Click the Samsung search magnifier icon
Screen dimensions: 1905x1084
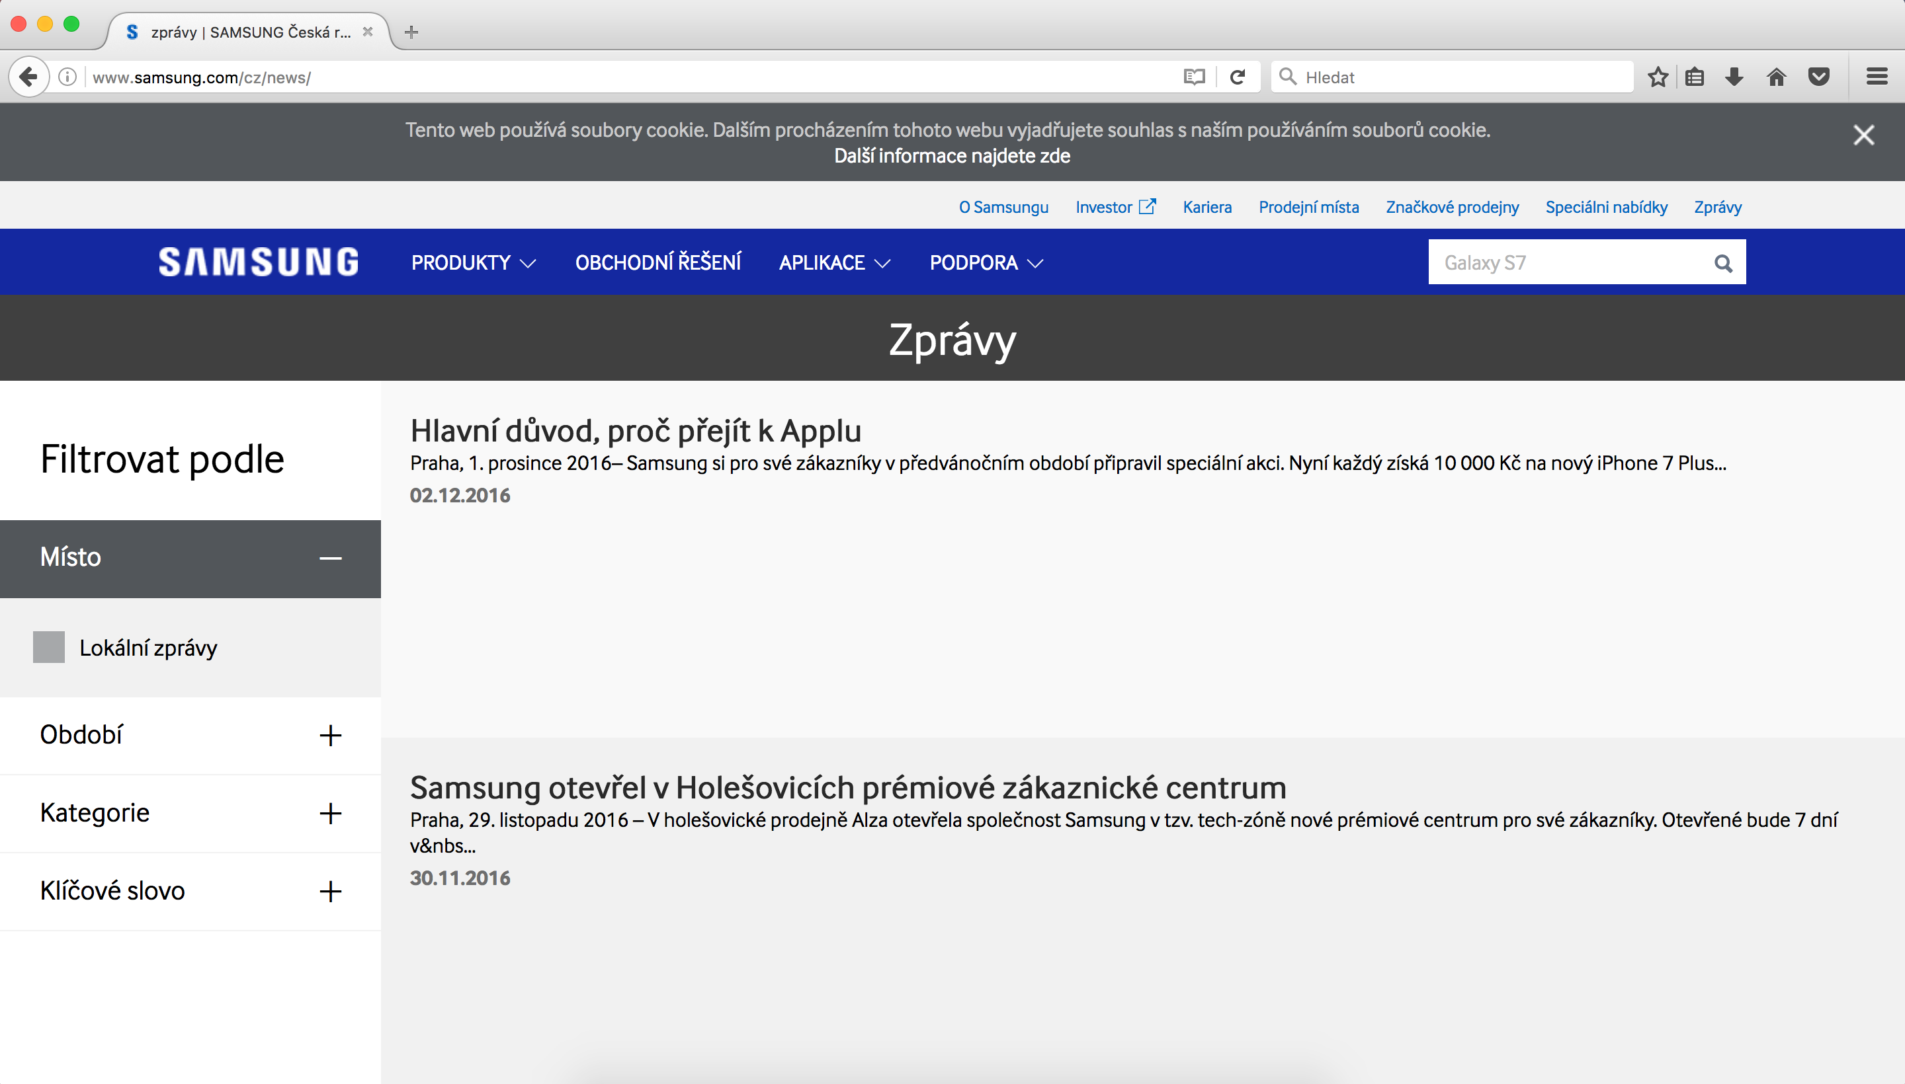click(1722, 263)
